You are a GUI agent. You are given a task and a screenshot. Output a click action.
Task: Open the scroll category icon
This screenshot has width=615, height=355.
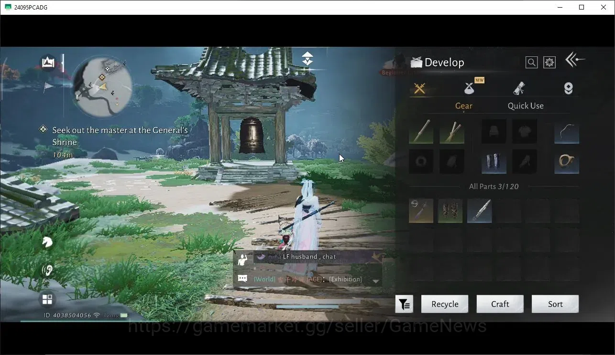(x=519, y=88)
